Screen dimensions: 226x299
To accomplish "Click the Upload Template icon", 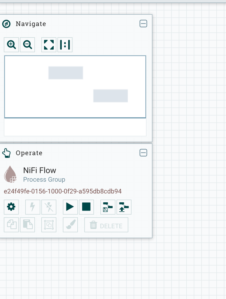I will point(124,207).
